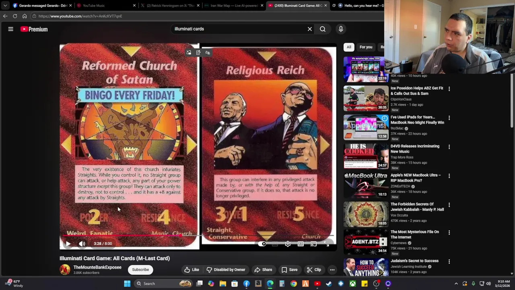Open options for Most Mysterious File video
The width and height of the screenshot is (515, 290).
tap(449, 232)
